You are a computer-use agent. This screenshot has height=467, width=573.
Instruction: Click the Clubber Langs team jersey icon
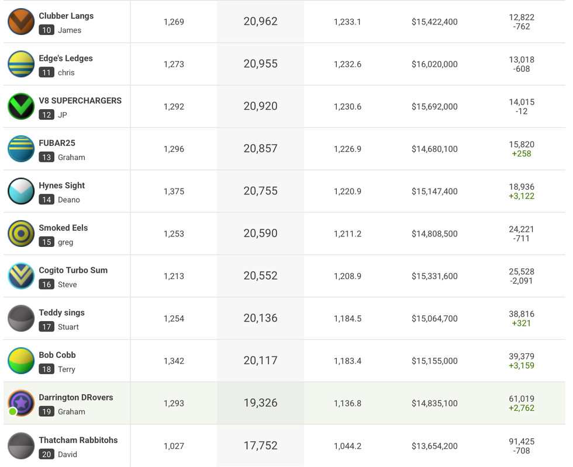coord(21,22)
